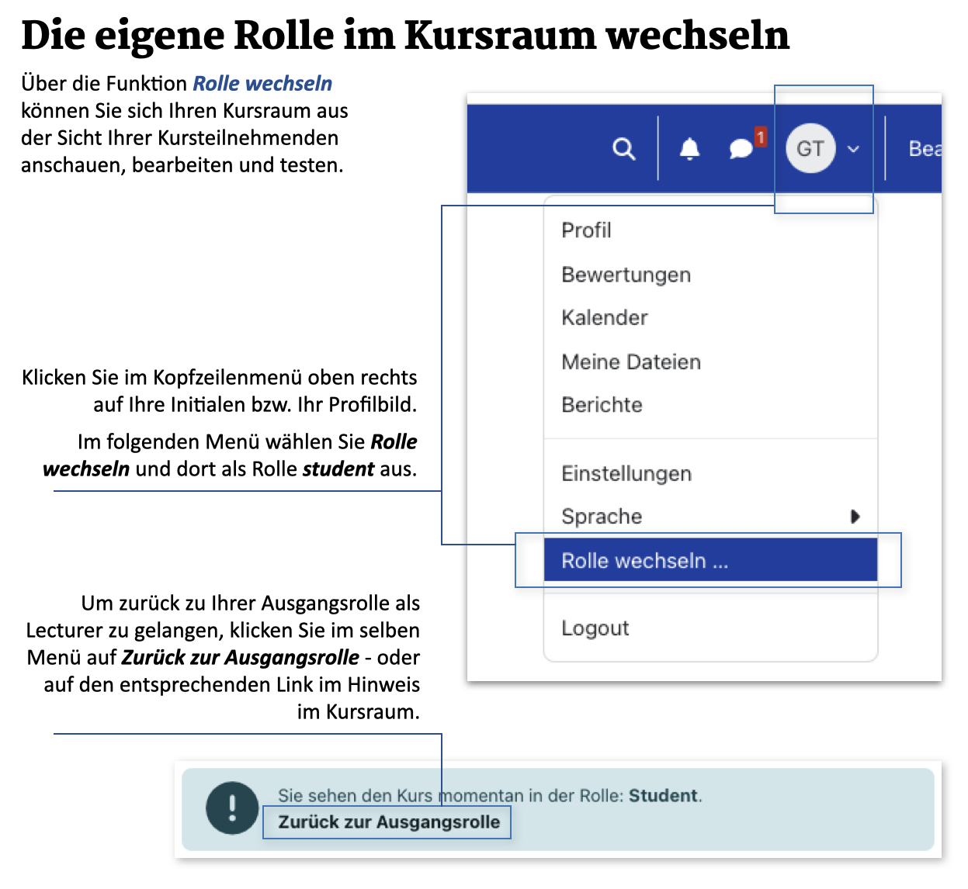Choose the highlighted Rolle wechseln entry
Image resolution: width=968 pixels, height=889 pixels.
point(644,560)
